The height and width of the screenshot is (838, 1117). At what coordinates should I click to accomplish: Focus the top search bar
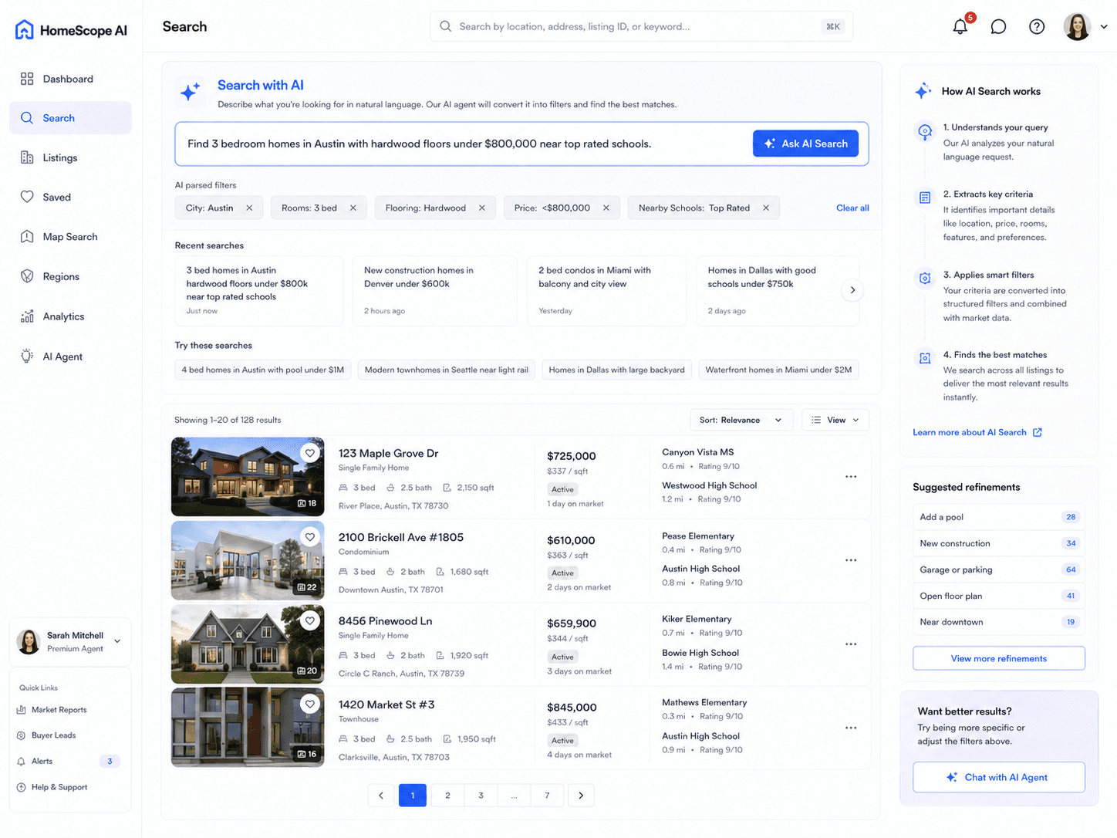pos(641,26)
